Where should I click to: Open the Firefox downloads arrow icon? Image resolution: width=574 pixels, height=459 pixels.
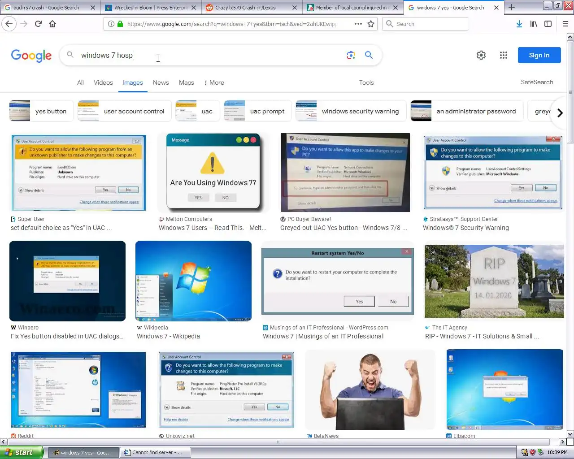tap(519, 24)
